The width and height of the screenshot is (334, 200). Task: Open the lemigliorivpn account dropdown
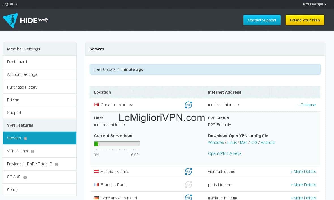tap(315, 4)
